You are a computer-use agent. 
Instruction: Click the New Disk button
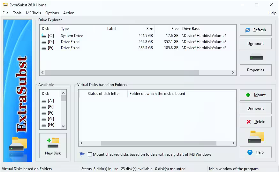53,145
